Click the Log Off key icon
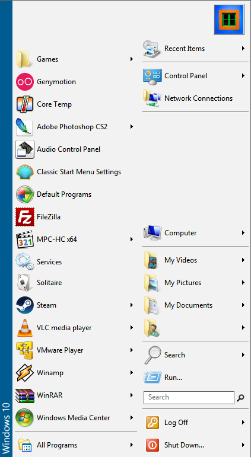251x457 pixels. coord(152,423)
